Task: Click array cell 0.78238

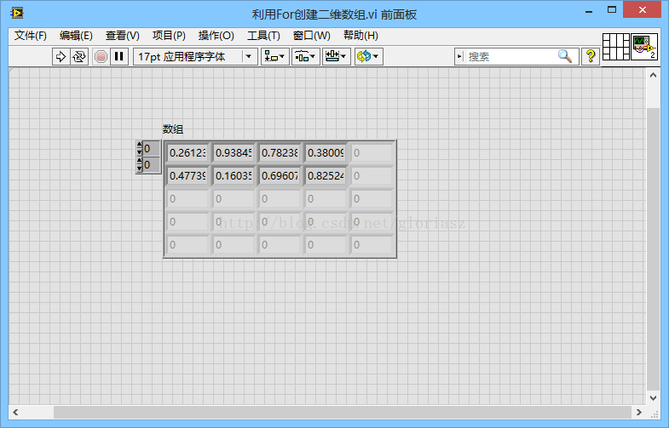Action: pos(280,153)
